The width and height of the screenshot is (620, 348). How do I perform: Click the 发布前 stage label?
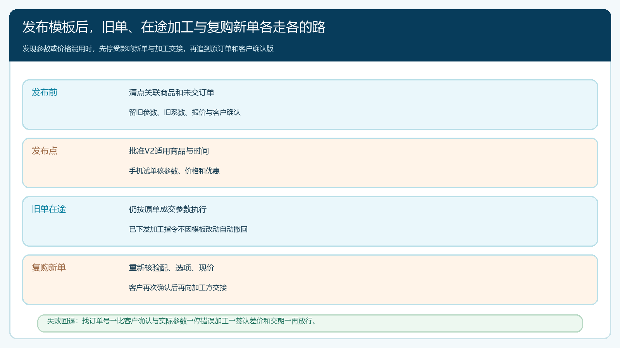coord(45,92)
